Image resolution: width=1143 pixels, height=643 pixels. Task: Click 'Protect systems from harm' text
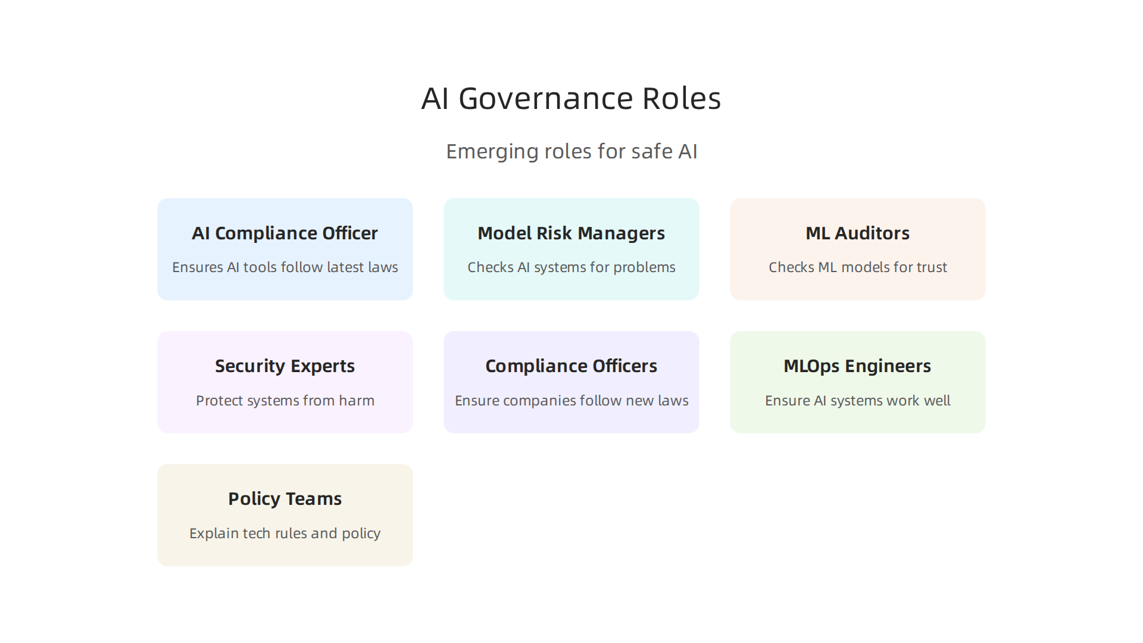[x=285, y=401]
